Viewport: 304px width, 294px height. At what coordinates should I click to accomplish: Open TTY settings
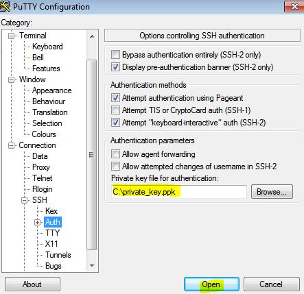pyautogui.click(x=52, y=233)
